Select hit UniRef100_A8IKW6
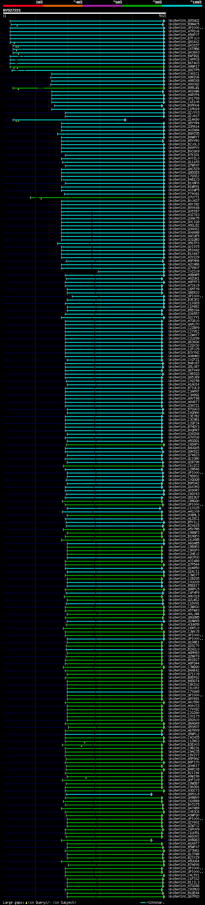Viewport: 205px width, 905px height. [x=184, y=91]
